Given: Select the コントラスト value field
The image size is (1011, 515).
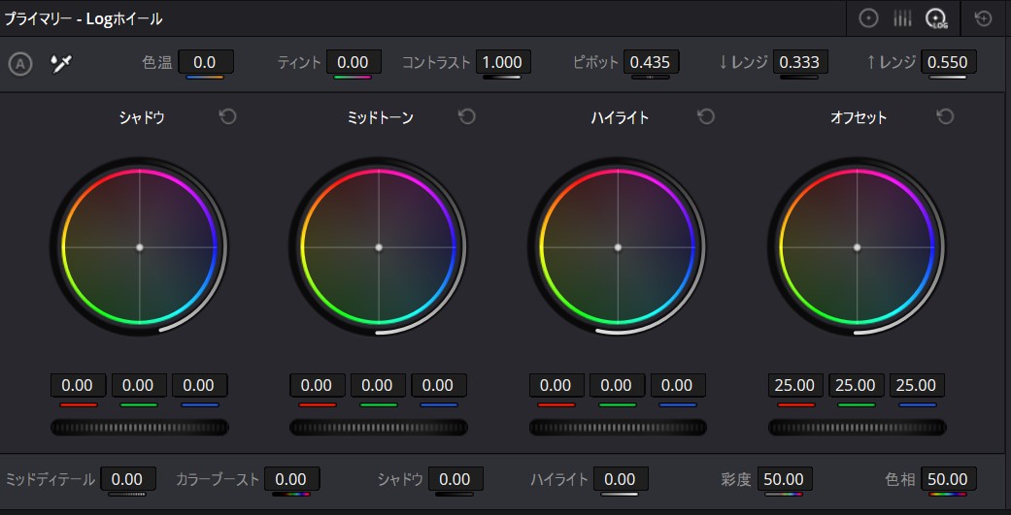Looking at the screenshot, I should point(502,62).
